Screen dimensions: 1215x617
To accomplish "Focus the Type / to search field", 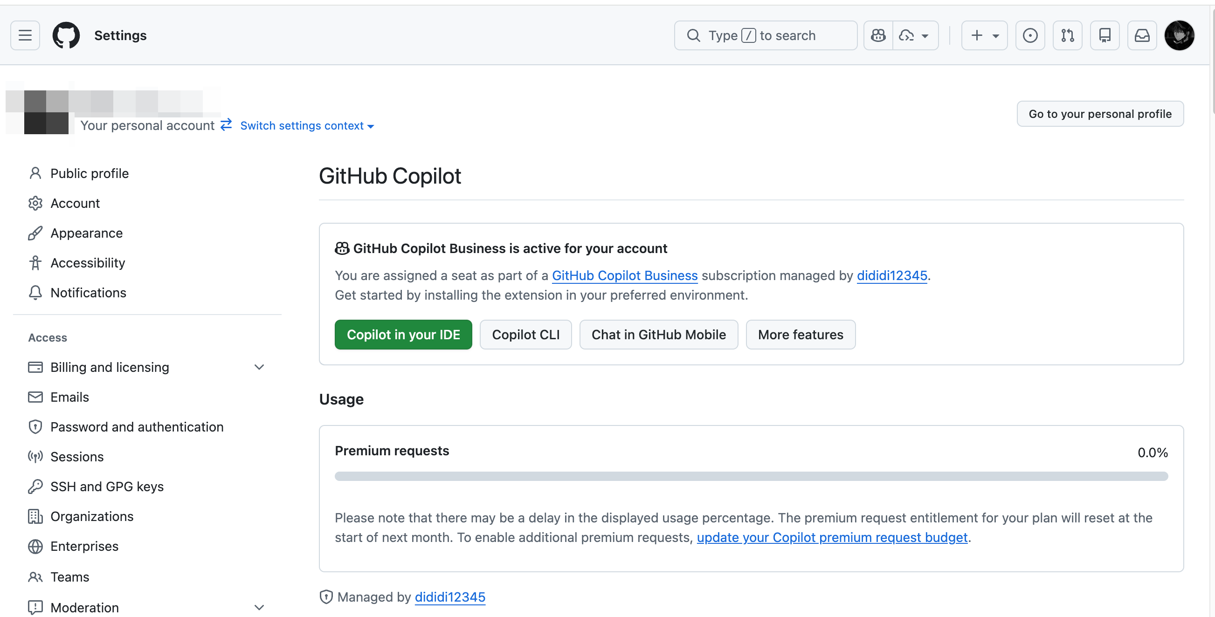I will click(x=766, y=35).
